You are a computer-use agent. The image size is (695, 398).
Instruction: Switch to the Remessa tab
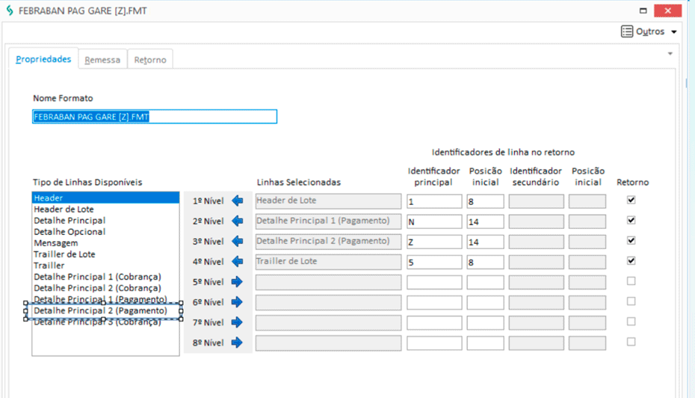(102, 60)
